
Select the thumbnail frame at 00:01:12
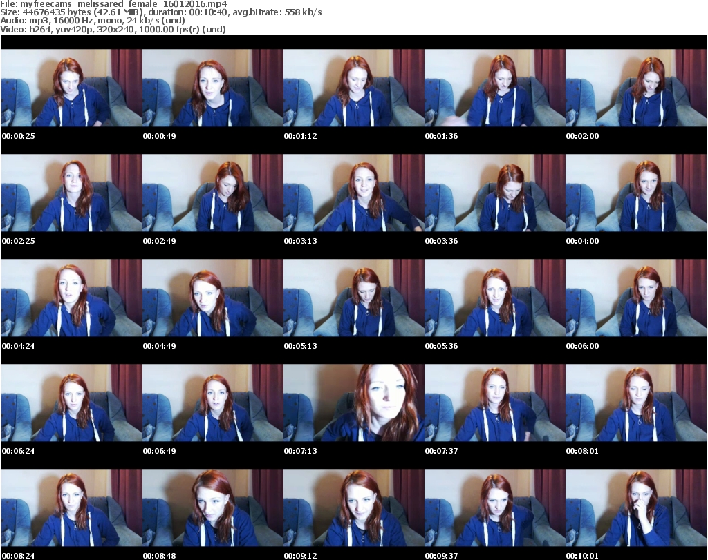click(354, 88)
